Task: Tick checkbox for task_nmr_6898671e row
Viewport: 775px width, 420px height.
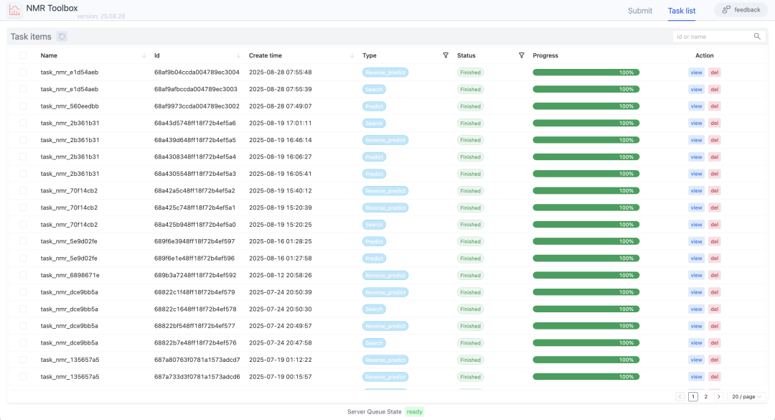Action: pos(23,275)
